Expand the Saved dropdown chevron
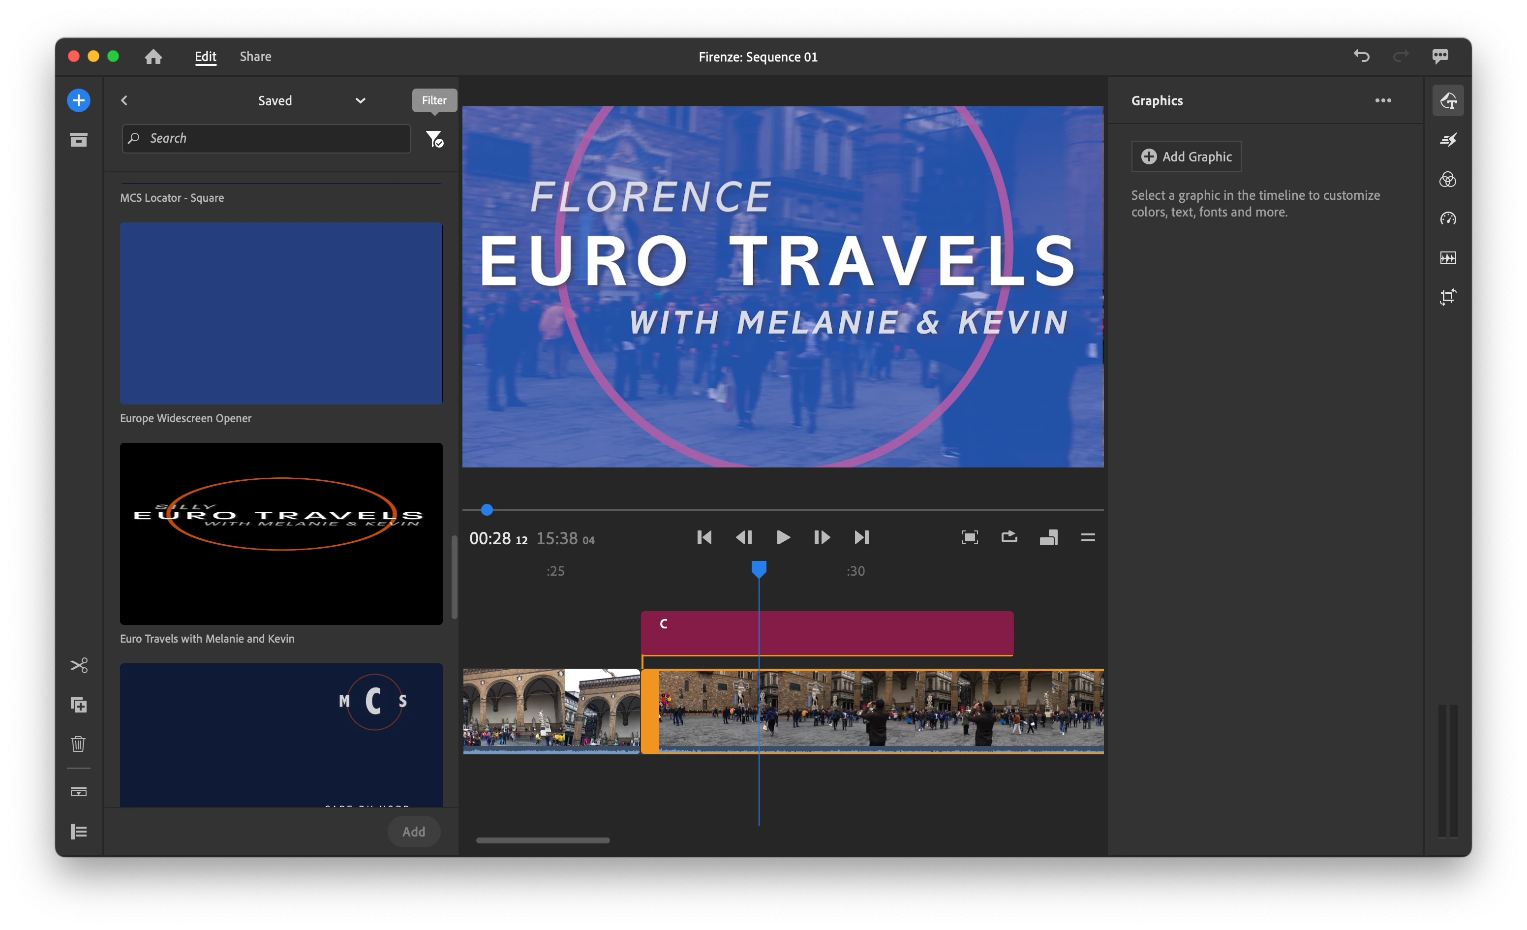 pyautogui.click(x=360, y=100)
